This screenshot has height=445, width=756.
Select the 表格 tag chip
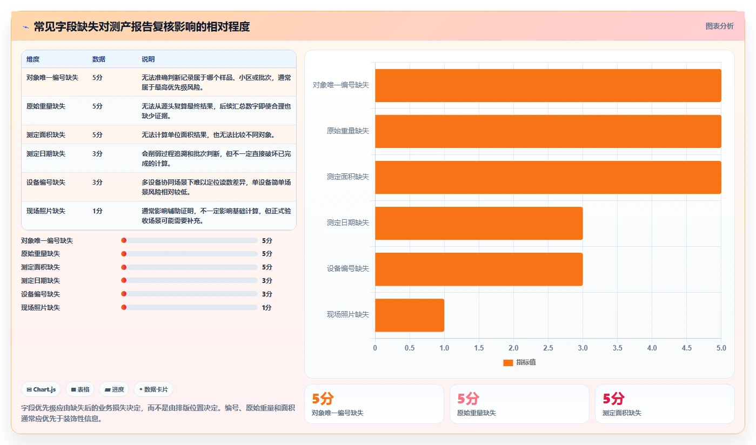(x=80, y=389)
